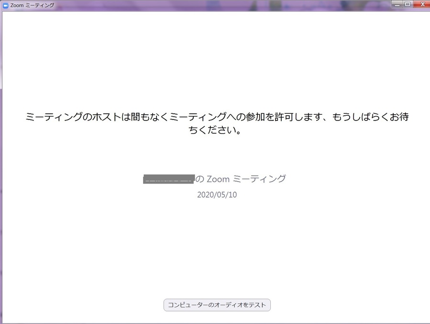Maximize the Zoom meeting window

coord(408,4)
